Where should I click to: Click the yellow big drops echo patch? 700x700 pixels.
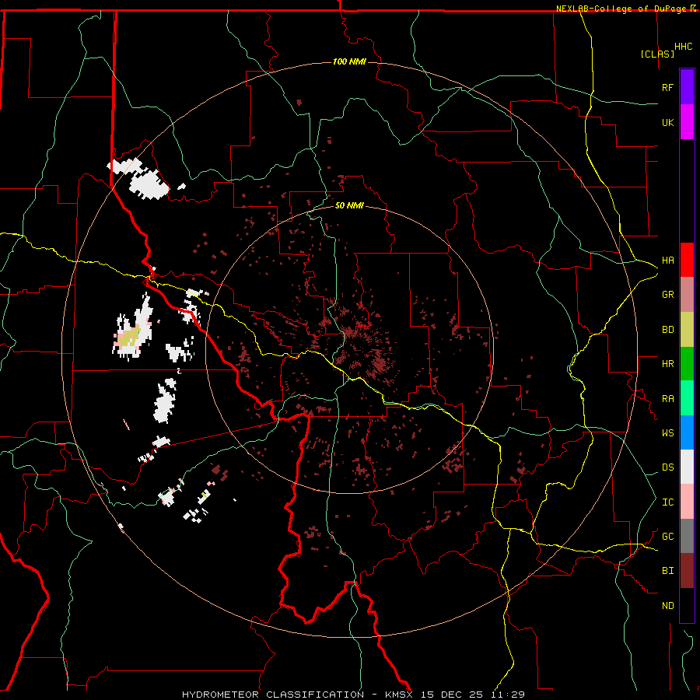coord(128,337)
